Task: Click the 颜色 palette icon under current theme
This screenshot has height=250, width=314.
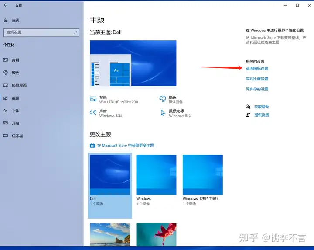Action: click(163, 99)
